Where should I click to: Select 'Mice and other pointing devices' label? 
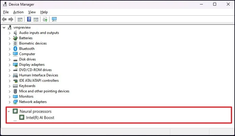click(44, 91)
